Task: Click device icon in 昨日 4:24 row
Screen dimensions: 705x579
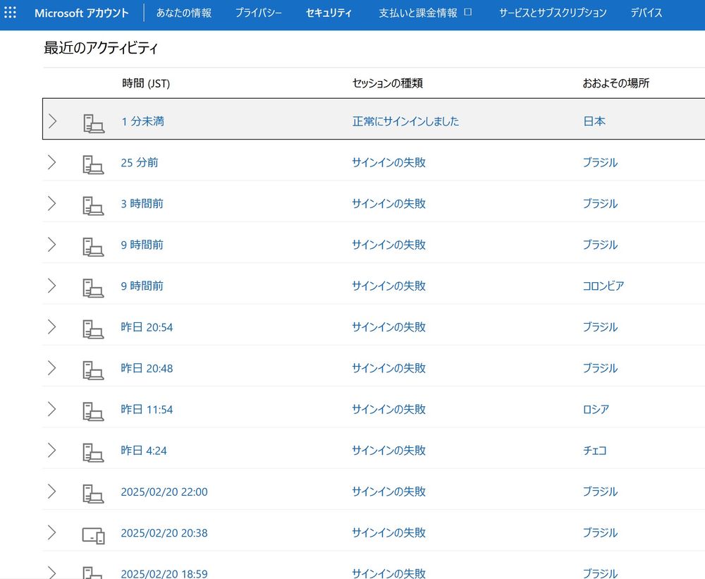Action: (x=93, y=453)
